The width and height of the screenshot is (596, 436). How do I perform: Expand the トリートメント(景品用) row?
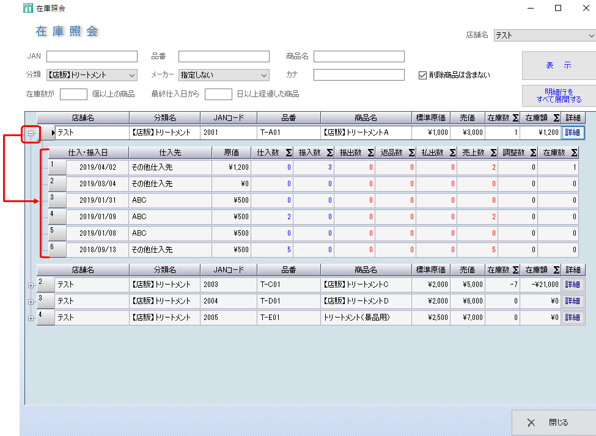click(x=31, y=318)
